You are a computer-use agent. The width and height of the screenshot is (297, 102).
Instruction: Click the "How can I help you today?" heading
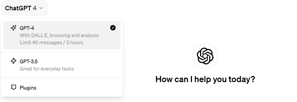point(205,79)
